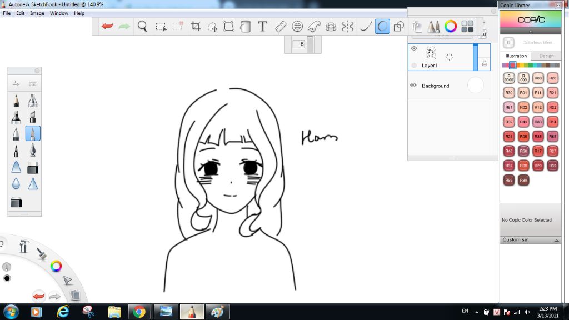The image size is (569, 320).
Task: Choose Copic swatch R17
Action: pyautogui.click(x=538, y=151)
